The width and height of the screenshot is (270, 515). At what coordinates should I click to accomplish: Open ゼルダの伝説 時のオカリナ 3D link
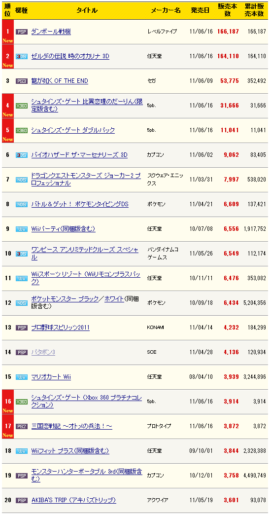pos(70,56)
